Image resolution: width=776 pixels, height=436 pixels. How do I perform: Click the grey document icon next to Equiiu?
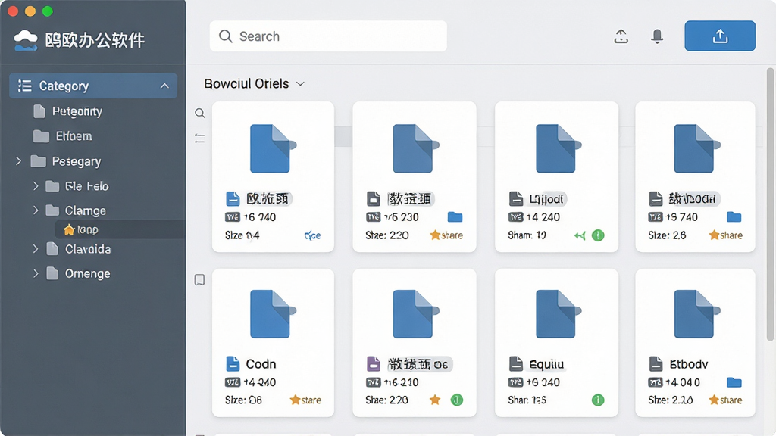click(x=515, y=364)
